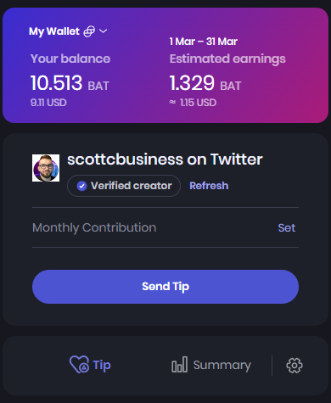The height and width of the screenshot is (403, 331).
Task: Switch to the Summary tab
Action: [211, 365]
